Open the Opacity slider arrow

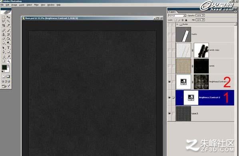(x=203, y=16)
